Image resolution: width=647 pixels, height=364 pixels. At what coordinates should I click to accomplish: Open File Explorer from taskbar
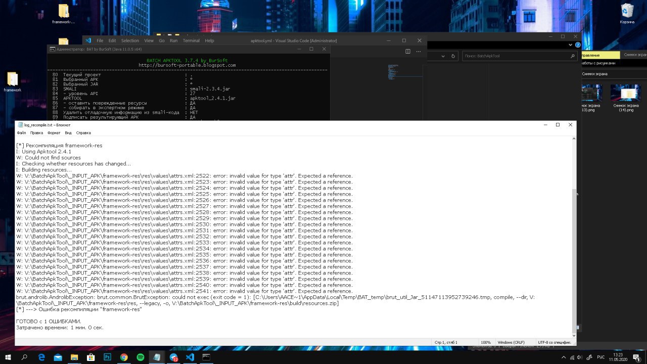point(75,357)
